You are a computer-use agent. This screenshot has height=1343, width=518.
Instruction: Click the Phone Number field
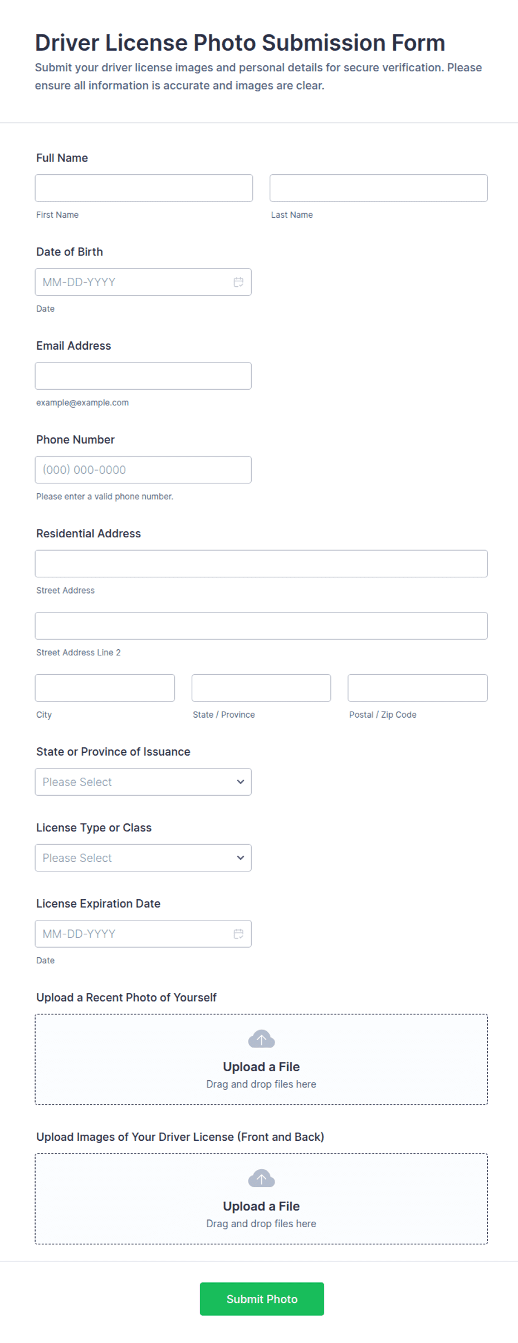143,470
